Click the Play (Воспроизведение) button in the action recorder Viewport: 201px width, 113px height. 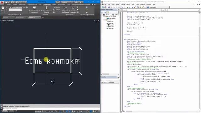click(16, 7)
